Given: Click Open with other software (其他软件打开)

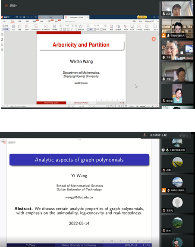Looking at the screenshot, I should 149,21.
